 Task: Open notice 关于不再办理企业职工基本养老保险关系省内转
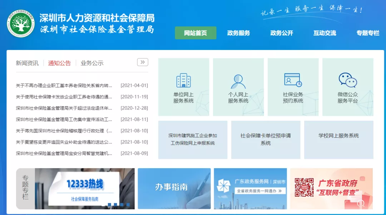pos(64,86)
